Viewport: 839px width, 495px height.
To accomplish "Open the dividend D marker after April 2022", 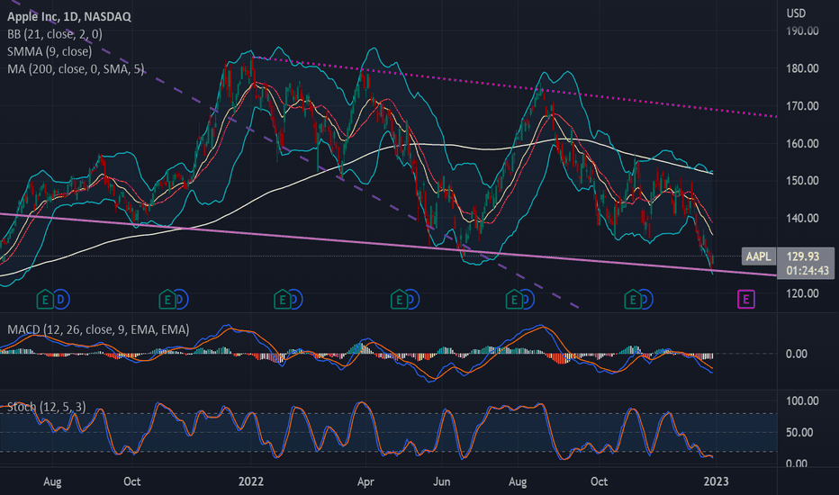I will tap(413, 300).
